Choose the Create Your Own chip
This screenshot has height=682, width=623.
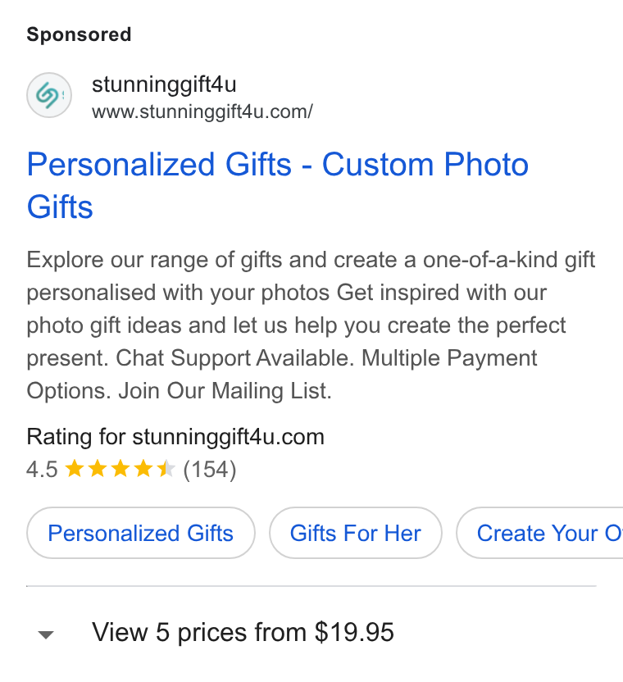click(540, 533)
